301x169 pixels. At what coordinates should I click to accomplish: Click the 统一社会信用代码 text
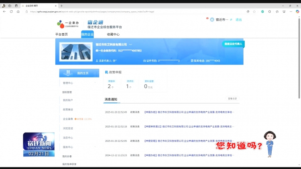click(x=119, y=51)
